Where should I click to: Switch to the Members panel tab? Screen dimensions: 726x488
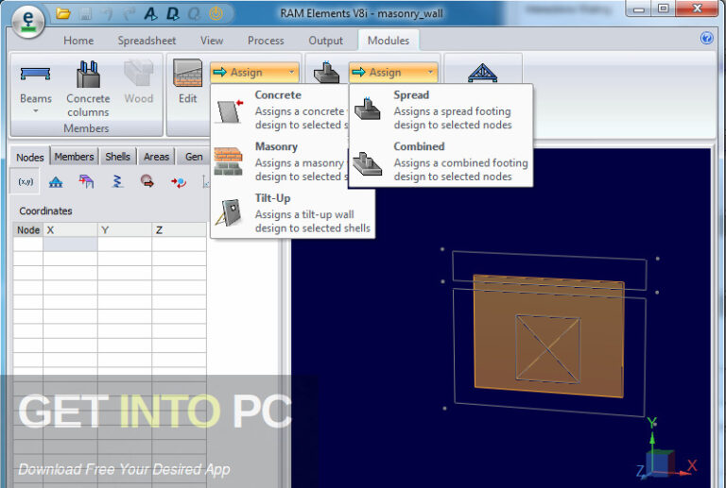pyautogui.click(x=74, y=157)
